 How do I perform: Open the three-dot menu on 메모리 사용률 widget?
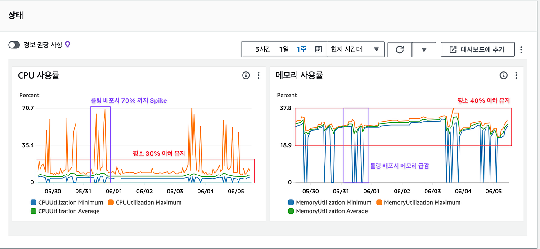click(516, 75)
